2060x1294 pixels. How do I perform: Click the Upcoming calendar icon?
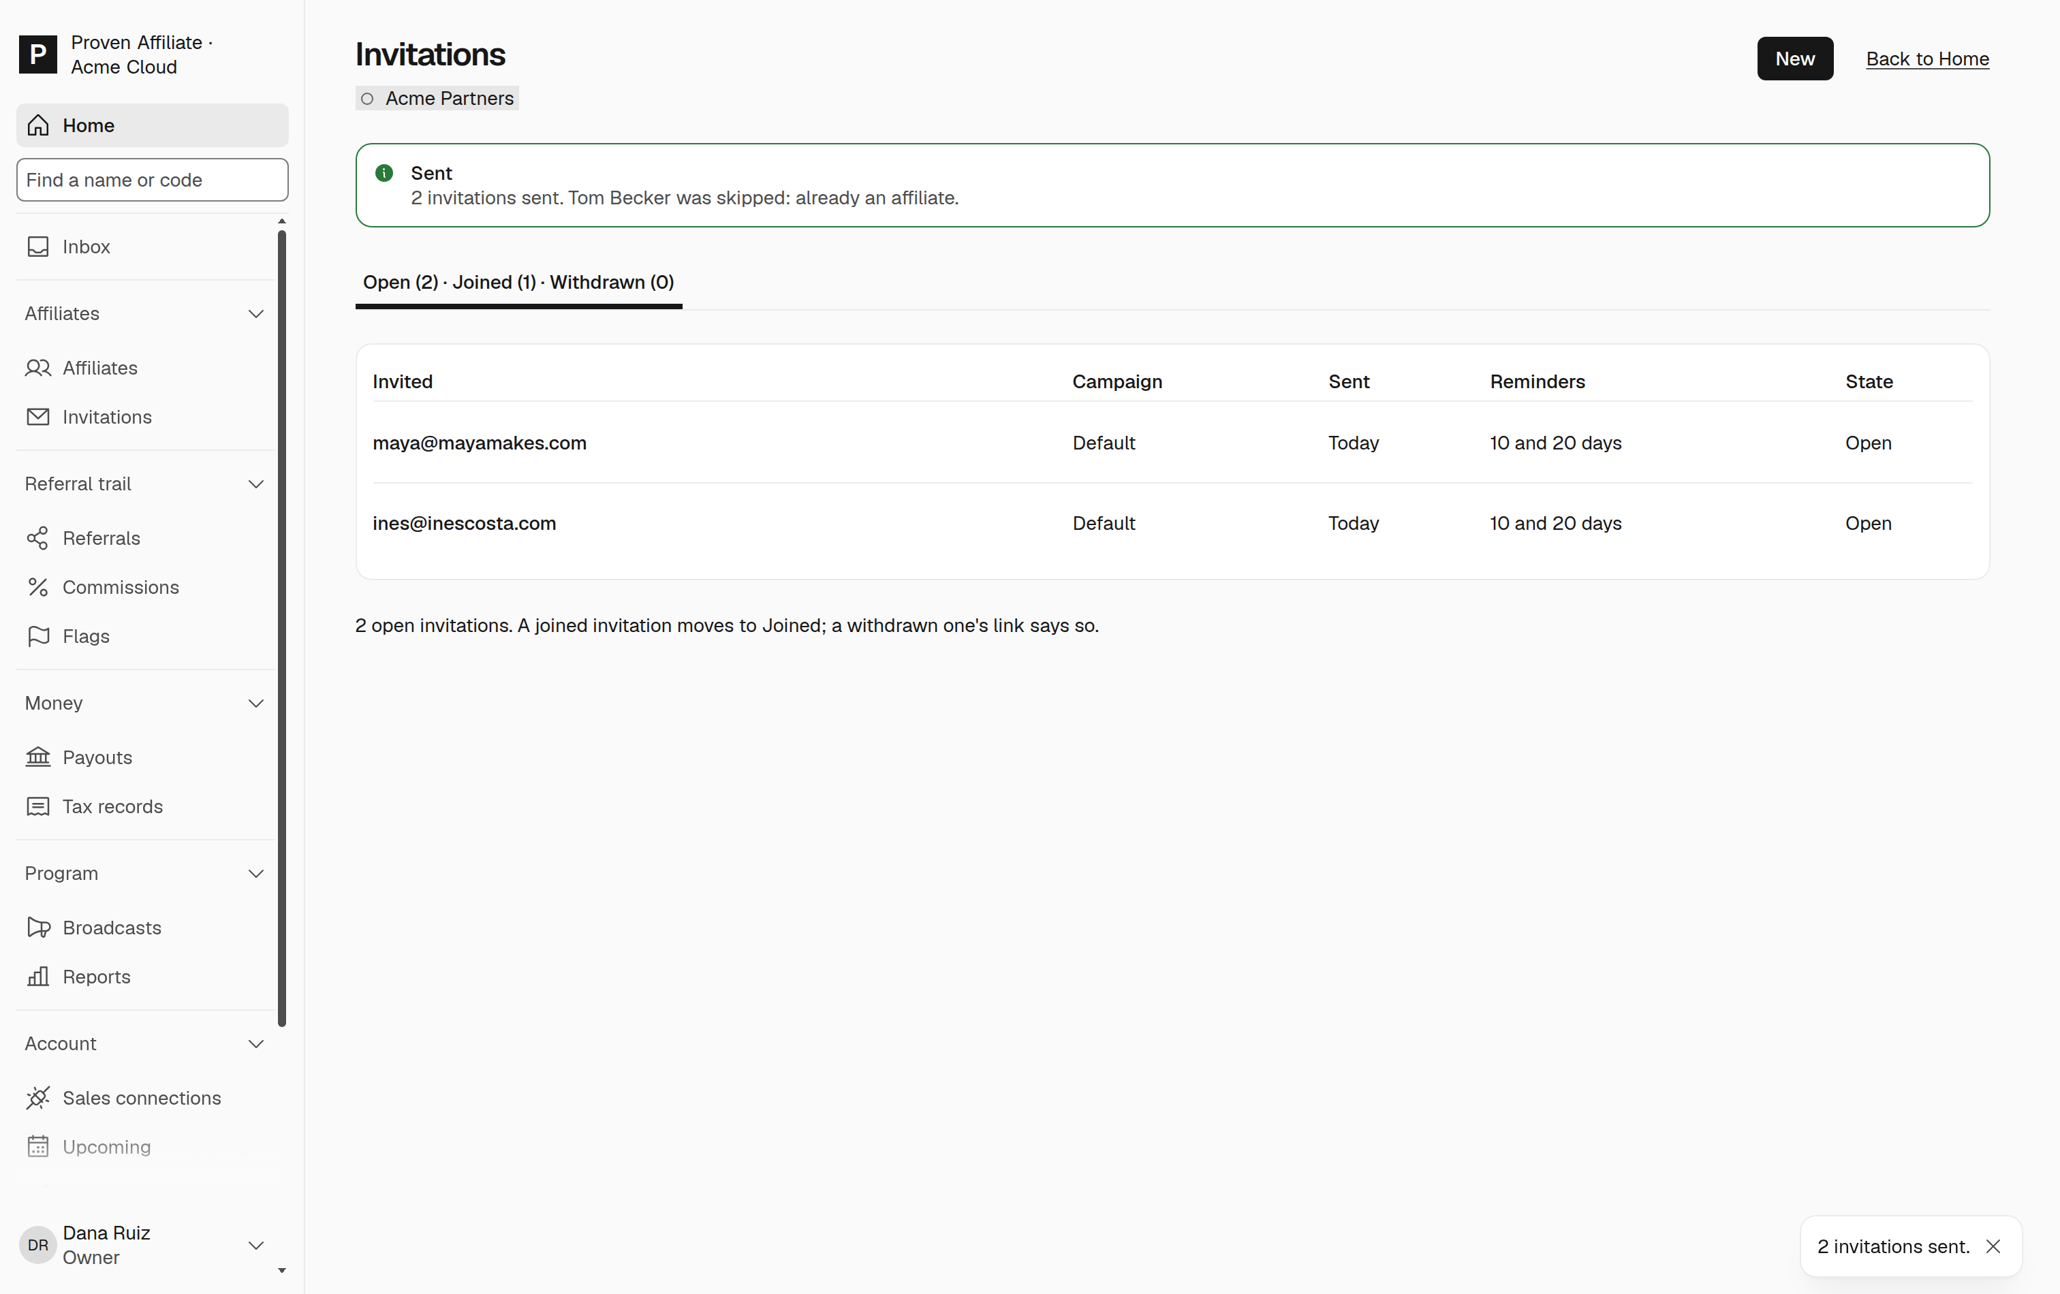(37, 1147)
